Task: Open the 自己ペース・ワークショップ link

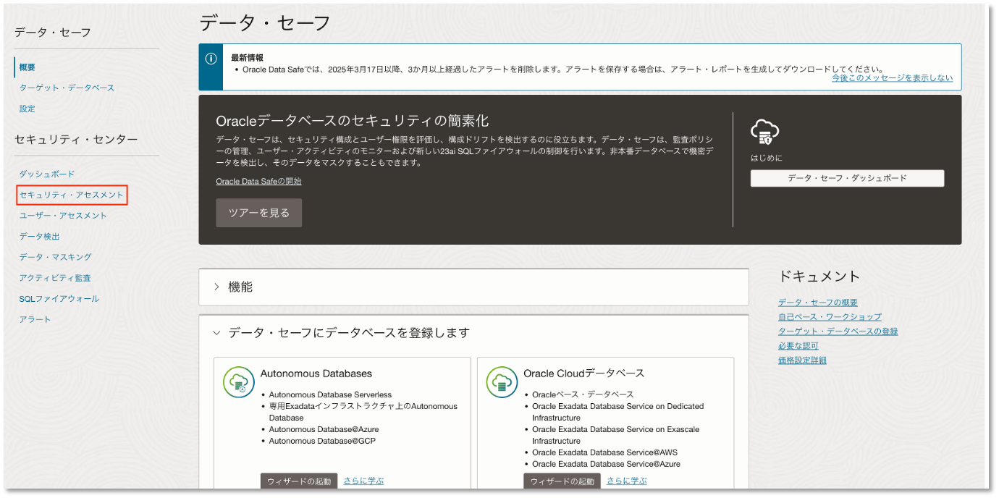Action: tap(829, 316)
